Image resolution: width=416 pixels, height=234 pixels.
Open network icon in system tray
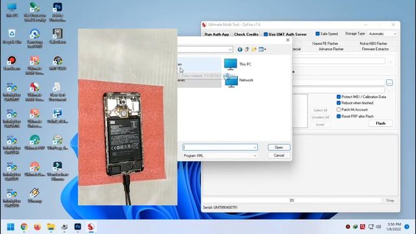pos(371,227)
